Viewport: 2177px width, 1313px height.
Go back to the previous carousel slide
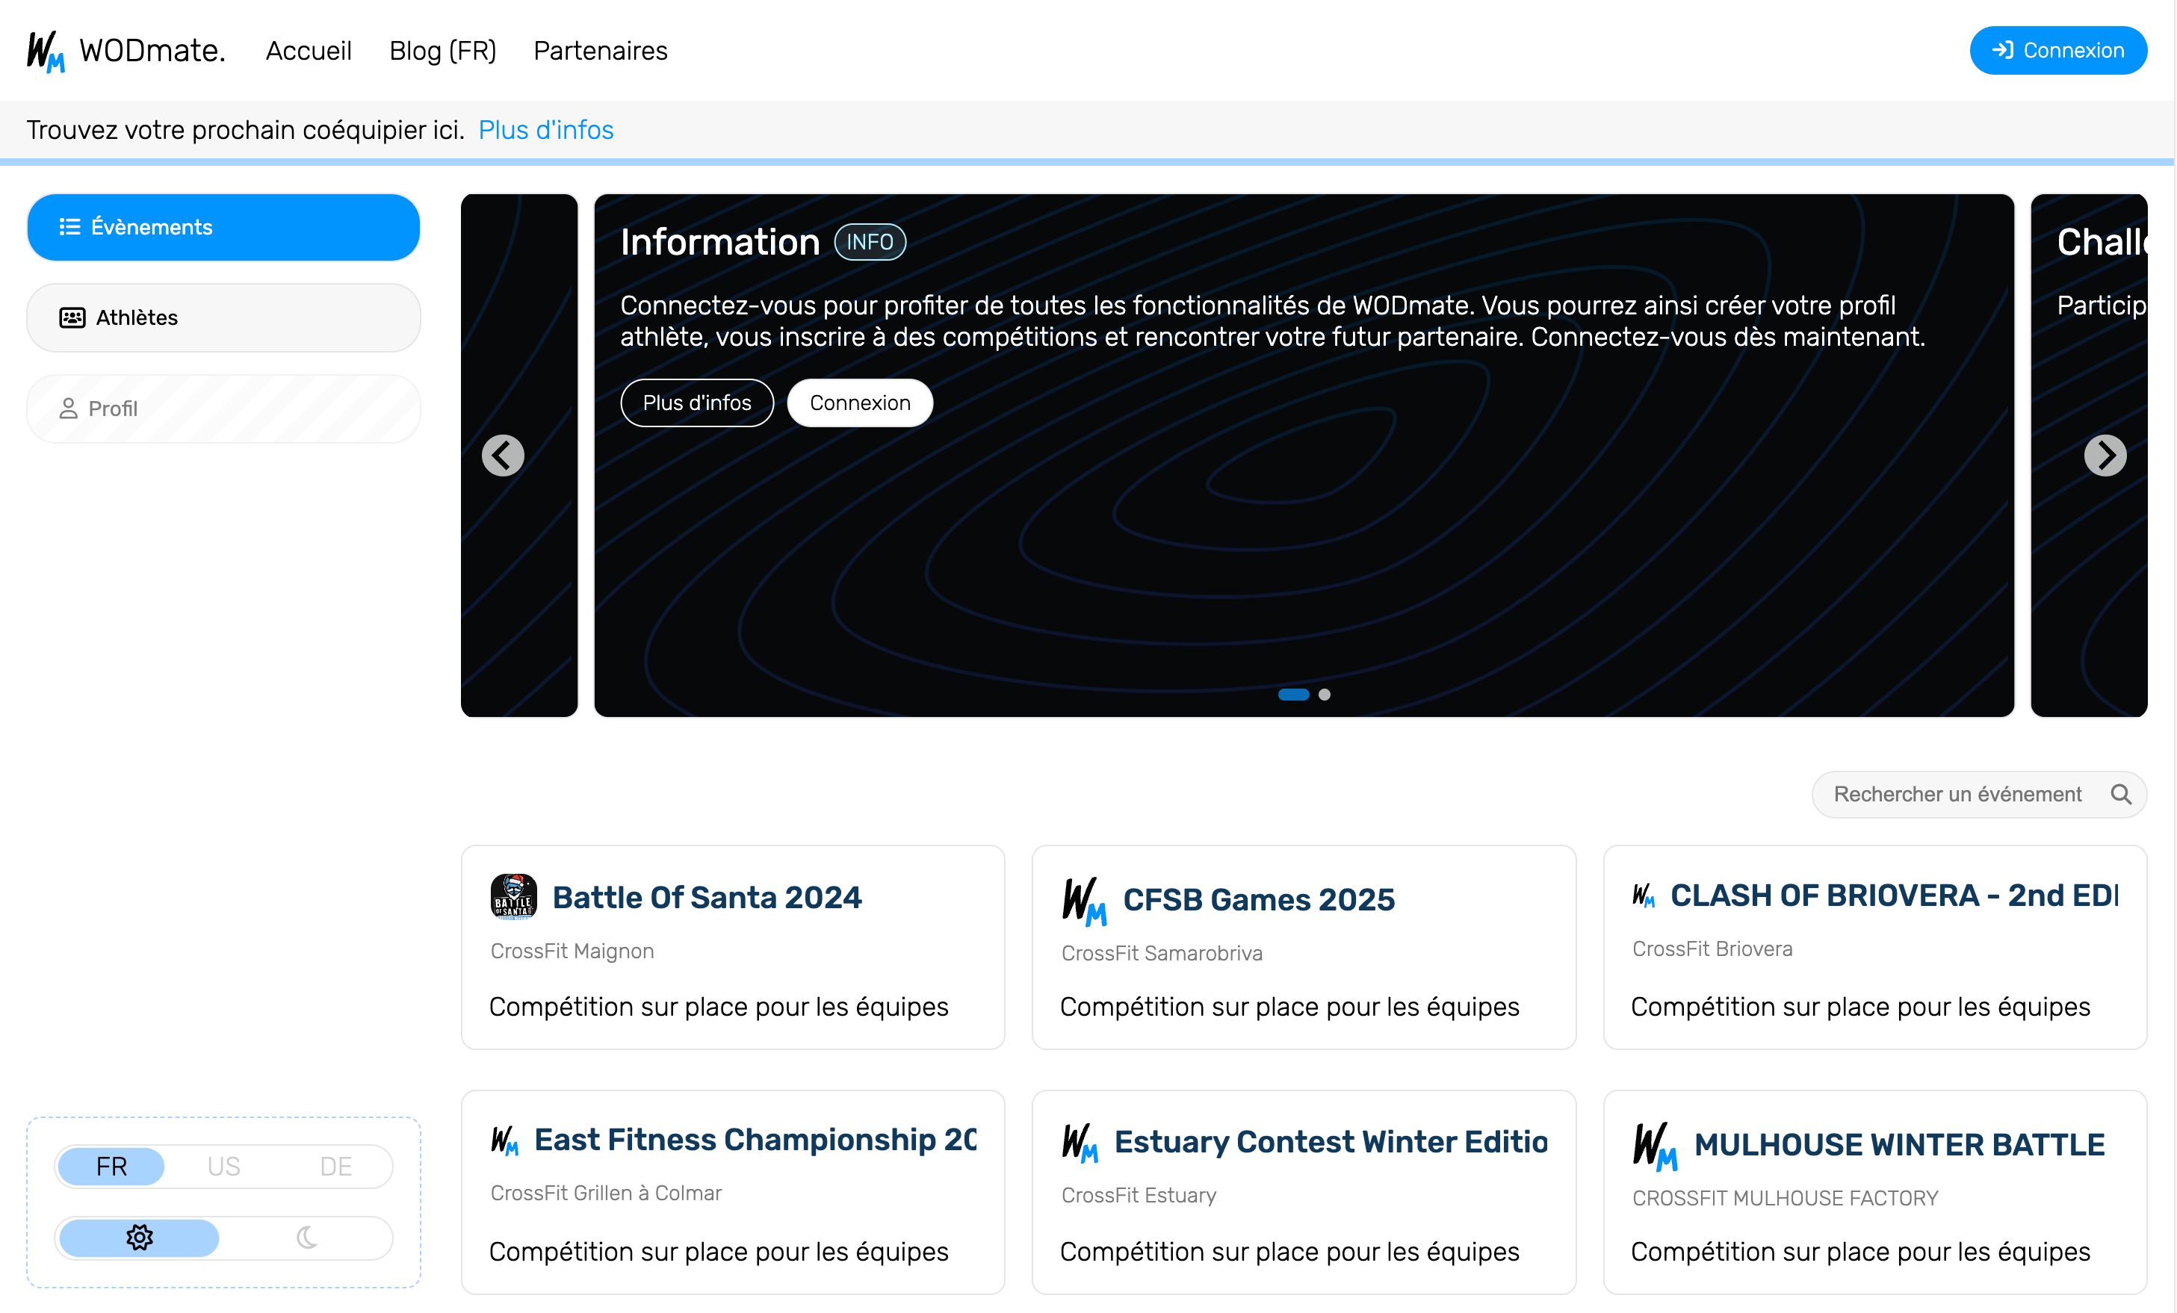(502, 455)
